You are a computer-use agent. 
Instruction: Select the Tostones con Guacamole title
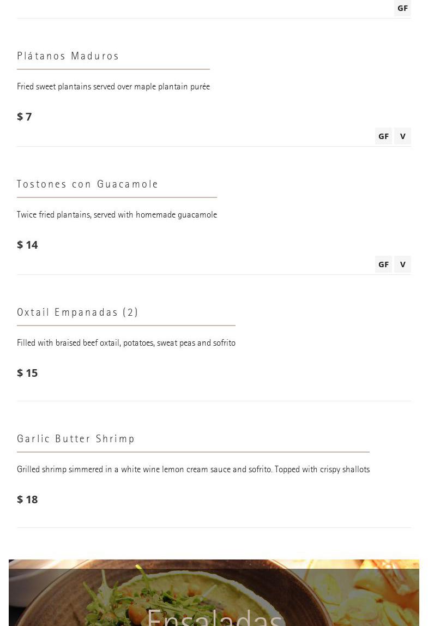click(88, 184)
